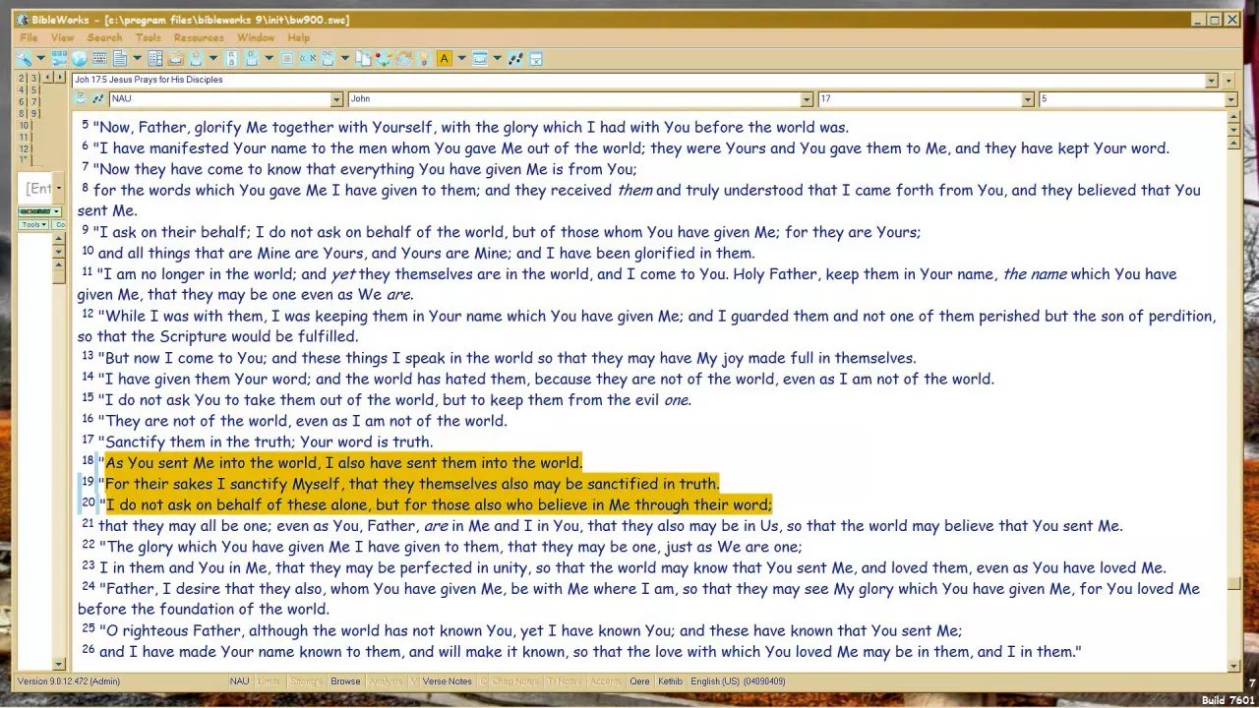Click Version 9.0.12.472 status text

[69, 681]
